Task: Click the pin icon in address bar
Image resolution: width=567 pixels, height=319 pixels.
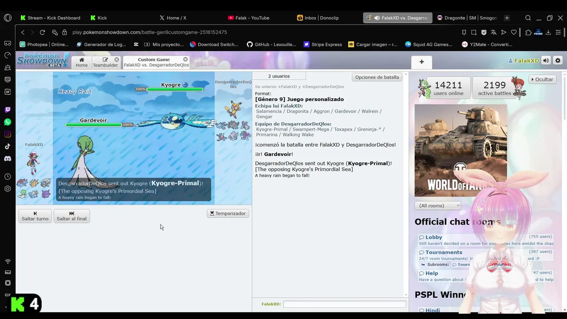Action: click(x=464, y=32)
